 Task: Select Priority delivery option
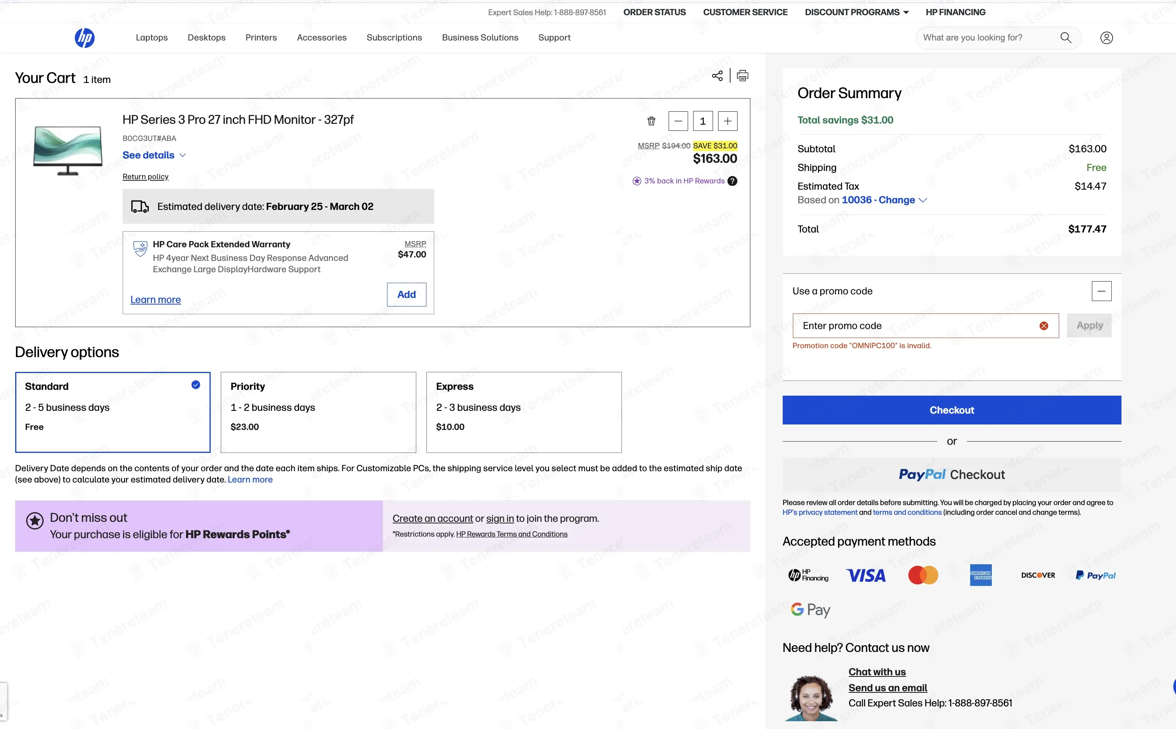[318, 412]
